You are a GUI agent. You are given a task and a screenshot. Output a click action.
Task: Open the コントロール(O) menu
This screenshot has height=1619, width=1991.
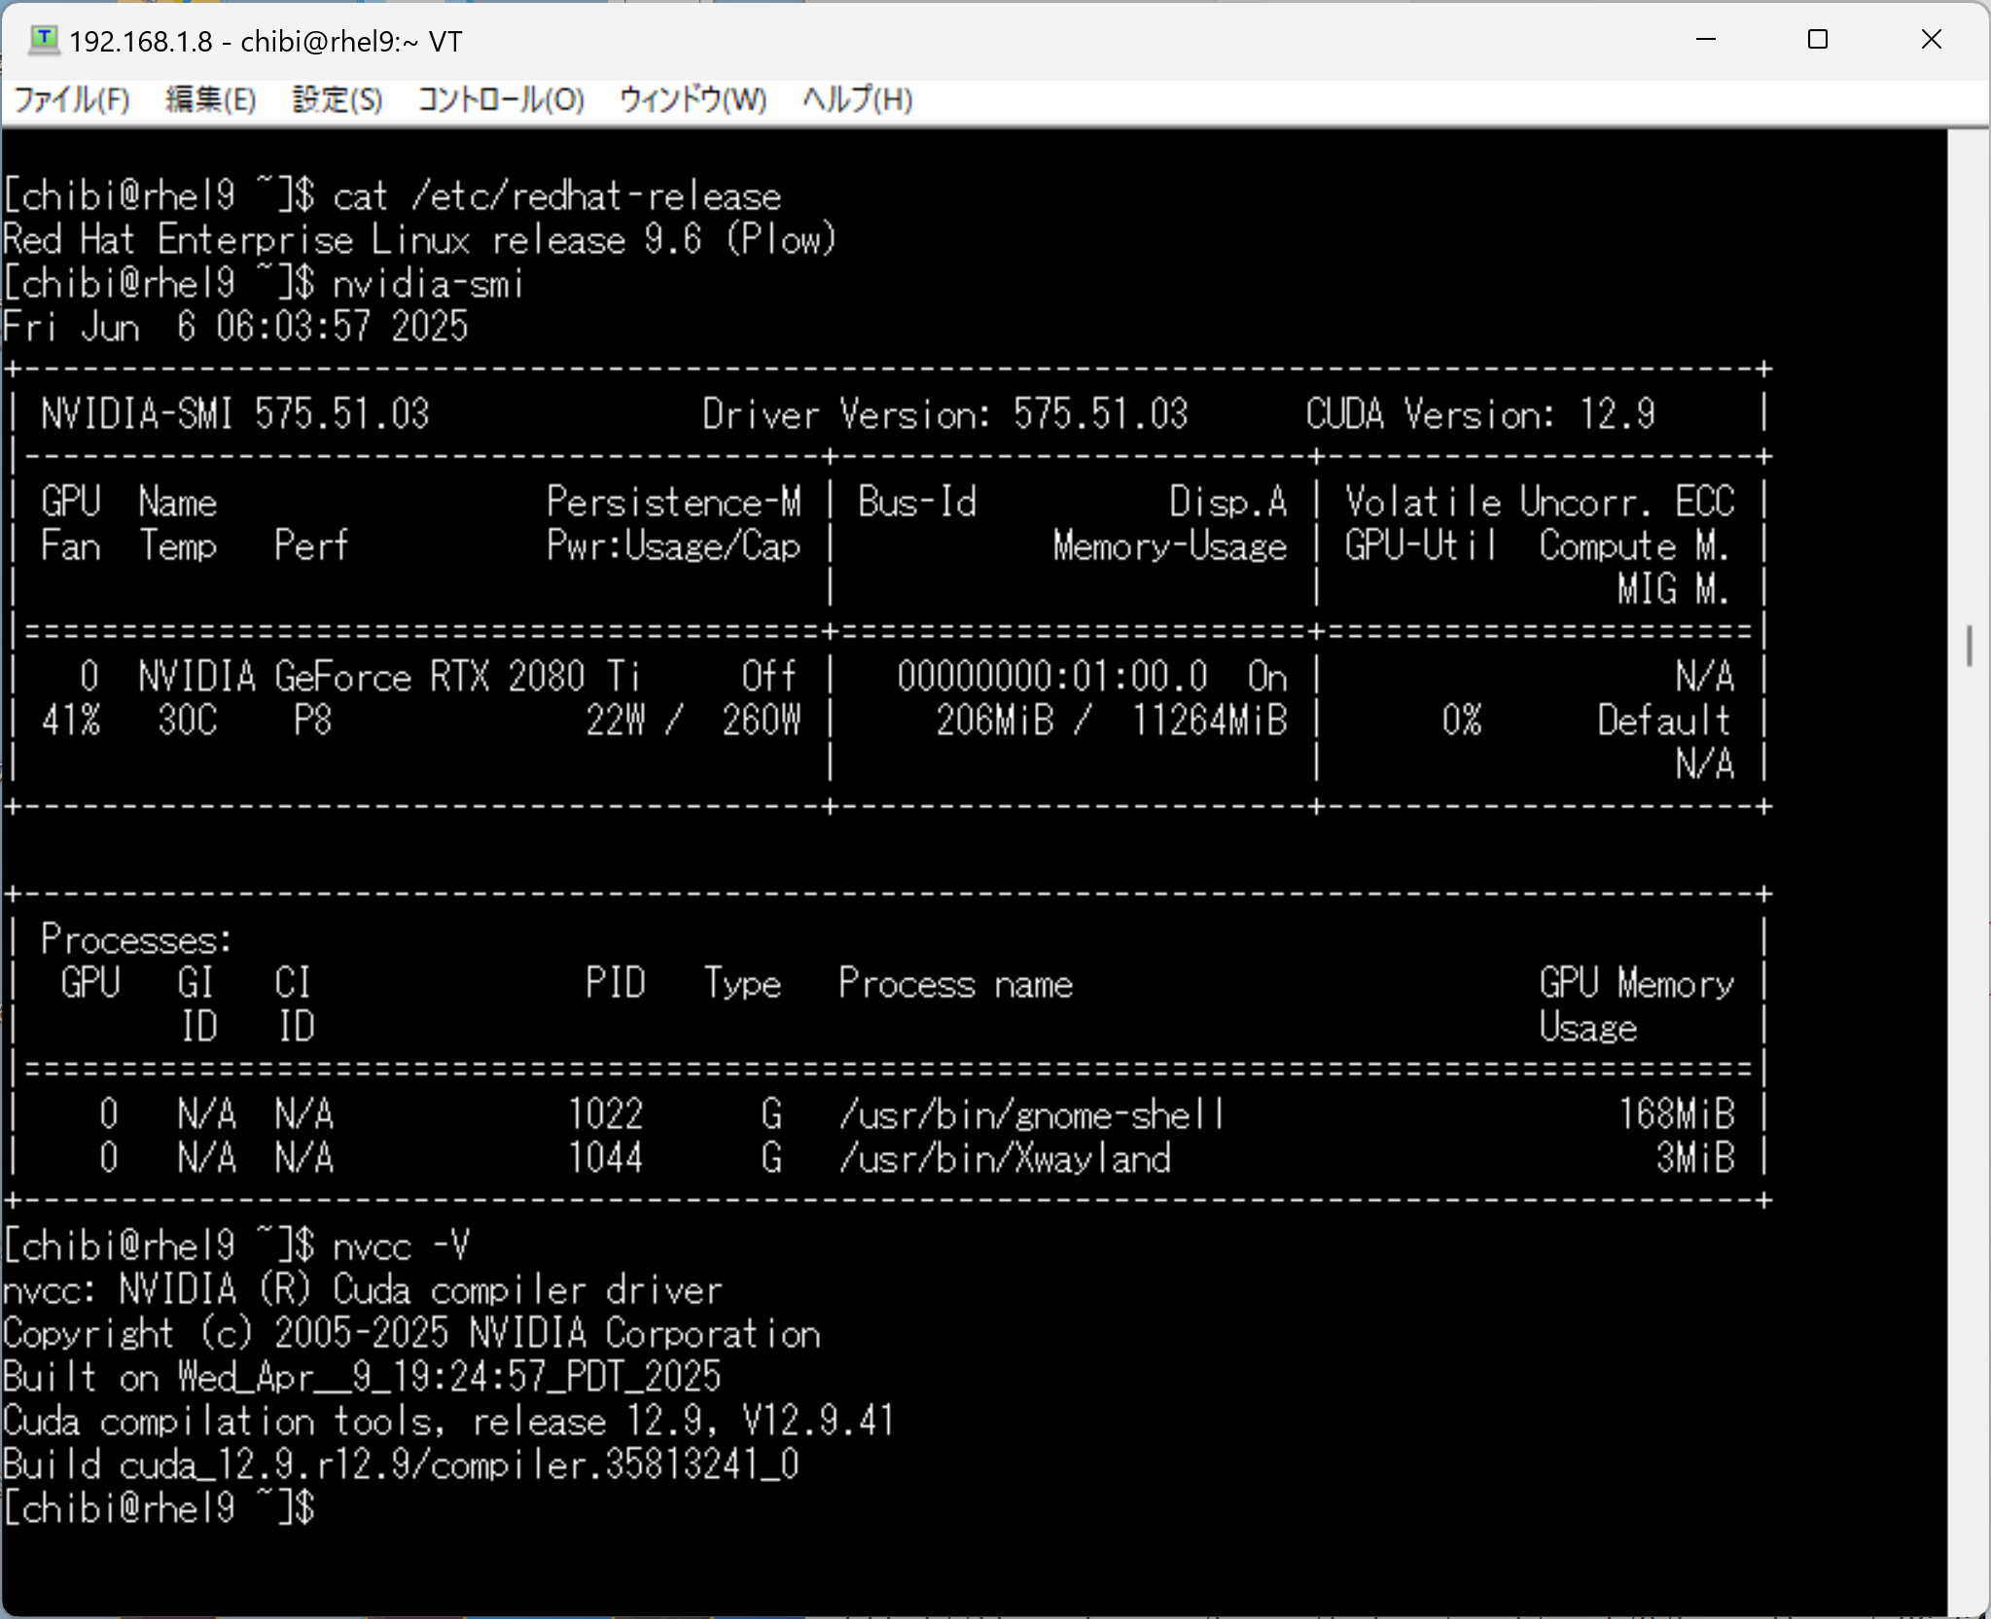point(501,99)
